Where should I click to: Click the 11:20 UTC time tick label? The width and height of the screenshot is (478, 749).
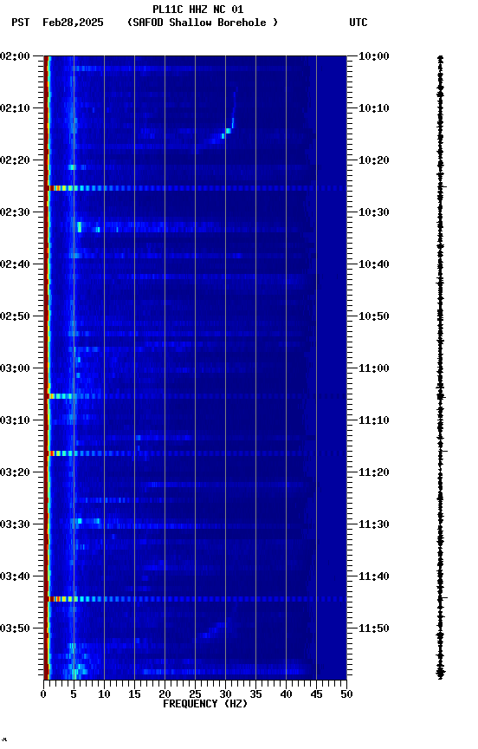[374, 472]
